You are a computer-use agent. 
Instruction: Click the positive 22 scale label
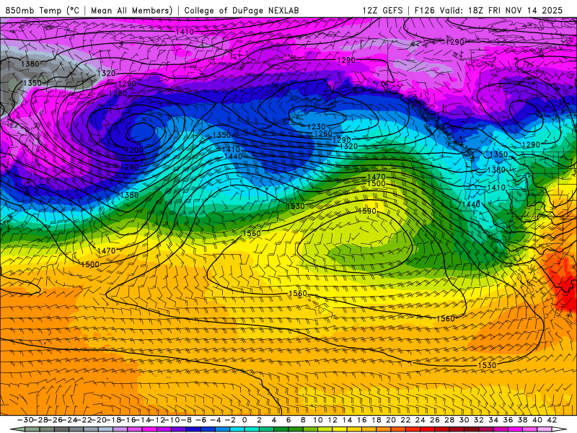[x=405, y=420]
